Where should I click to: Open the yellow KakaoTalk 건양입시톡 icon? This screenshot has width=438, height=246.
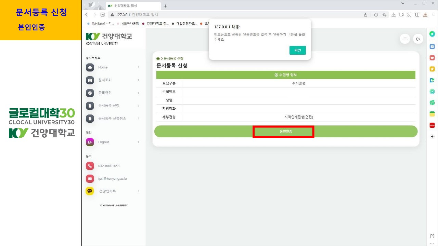(90, 191)
